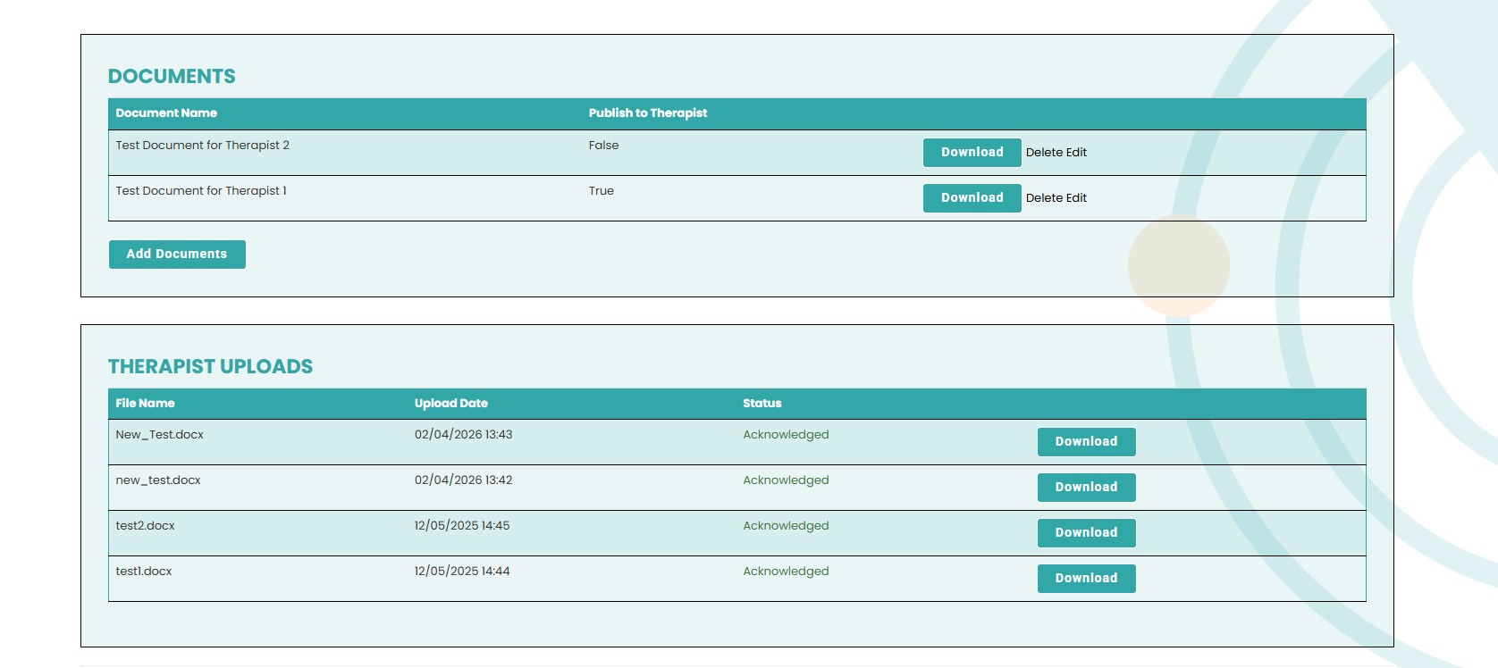
Task: Click the DOCUMENTS section heading
Action: (x=172, y=77)
